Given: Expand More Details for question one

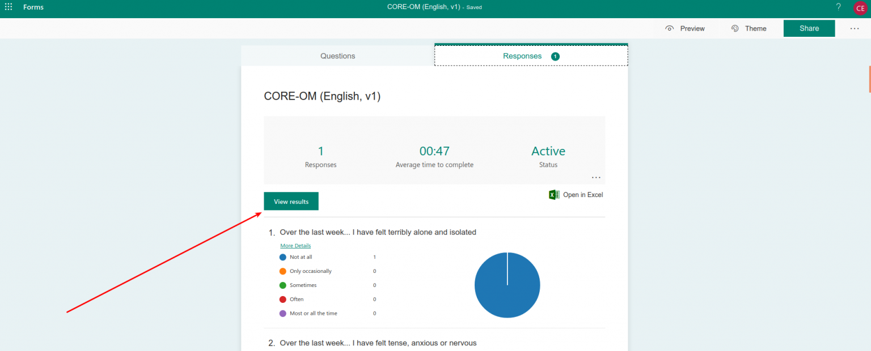Looking at the screenshot, I should 295,245.
